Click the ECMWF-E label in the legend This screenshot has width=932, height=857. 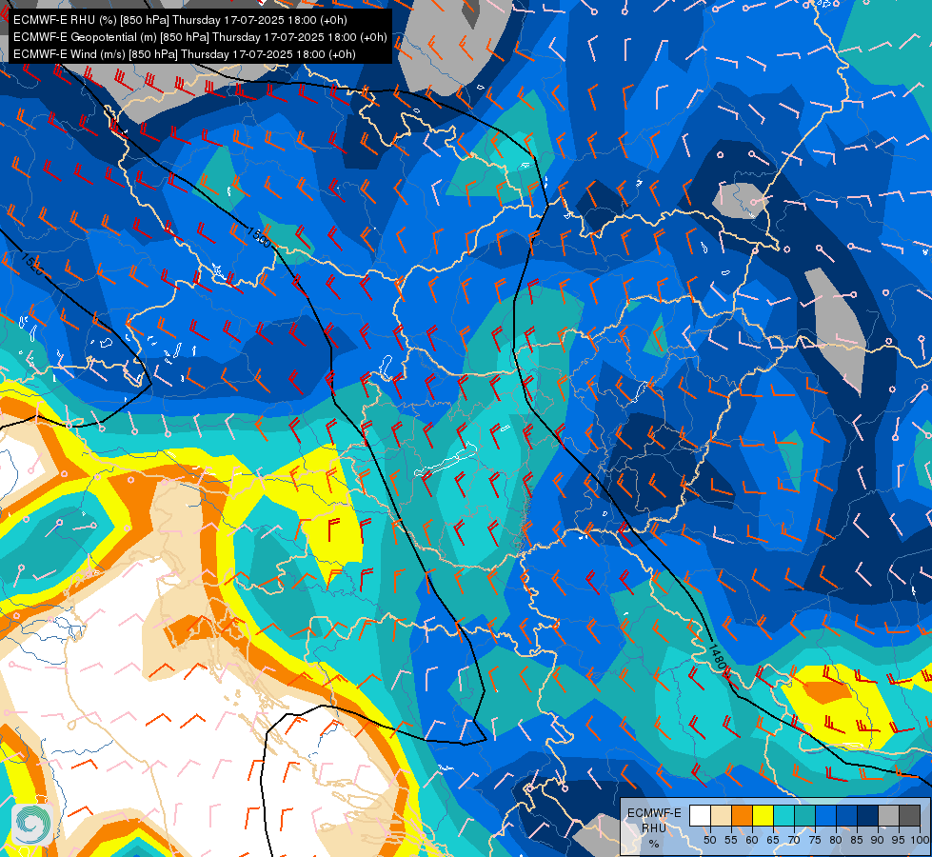(x=654, y=813)
